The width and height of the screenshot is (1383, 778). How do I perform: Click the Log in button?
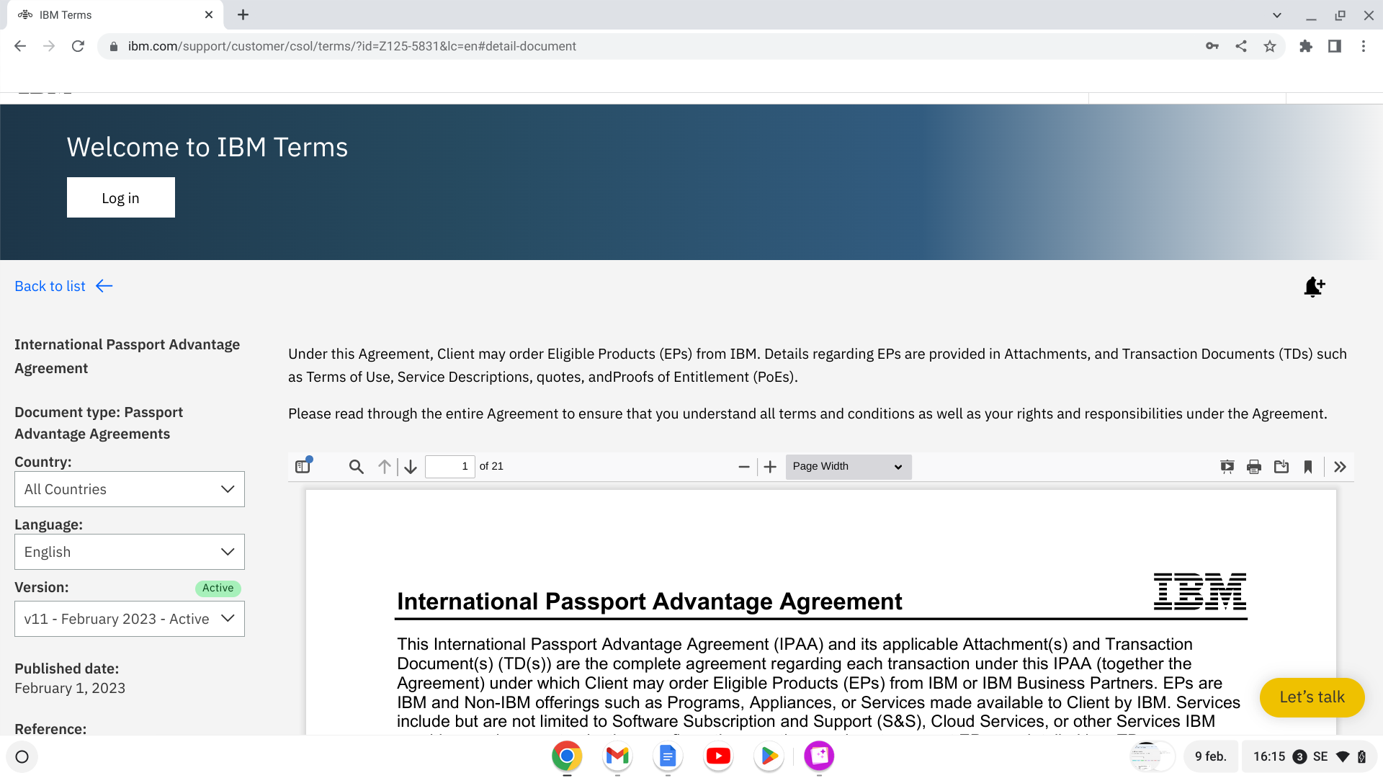coord(121,197)
